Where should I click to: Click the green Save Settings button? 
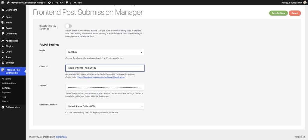278,13
